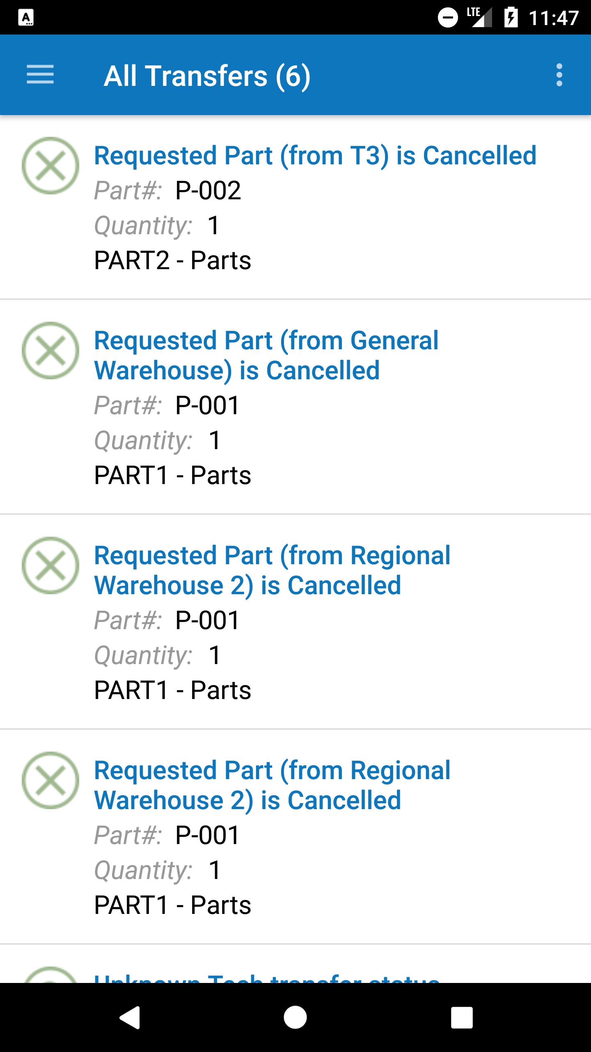Open the partially visible 'Unknown Tech transfer status' item
This screenshot has height=1052, width=591.
(267, 976)
